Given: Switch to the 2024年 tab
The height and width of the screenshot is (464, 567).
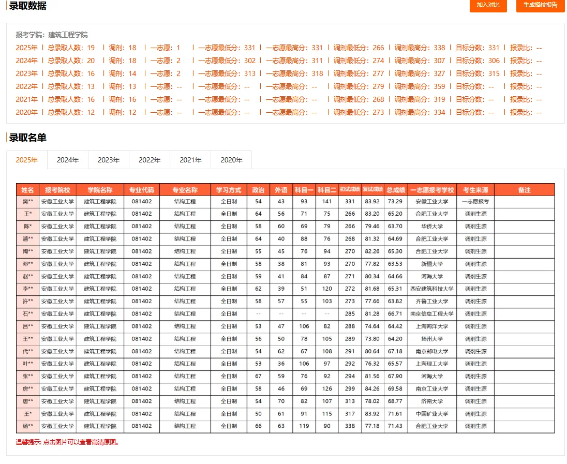Looking at the screenshot, I should tap(68, 160).
